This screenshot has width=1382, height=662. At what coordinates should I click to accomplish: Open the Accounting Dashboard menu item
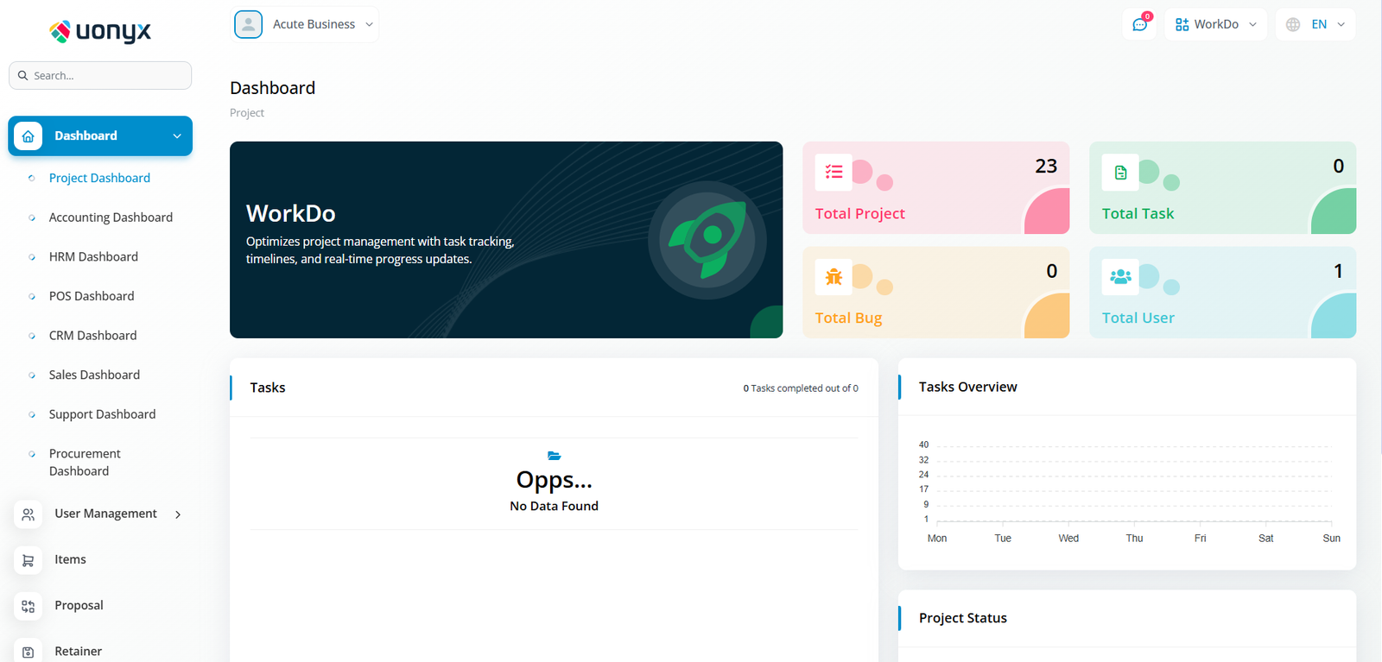click(x=111, y=218)
